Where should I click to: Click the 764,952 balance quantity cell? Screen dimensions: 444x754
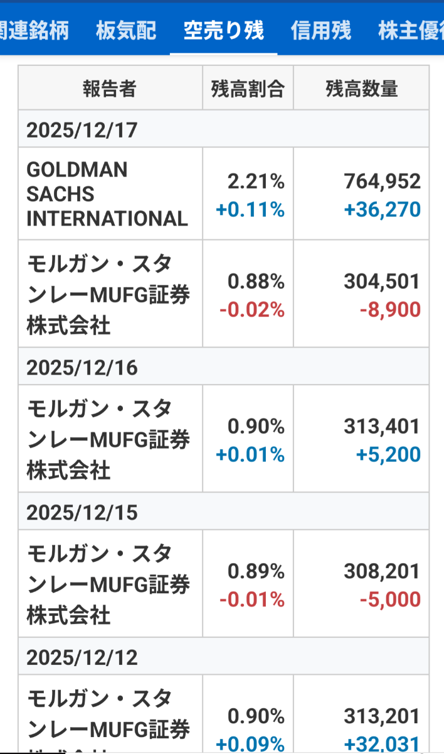(382, 182)
